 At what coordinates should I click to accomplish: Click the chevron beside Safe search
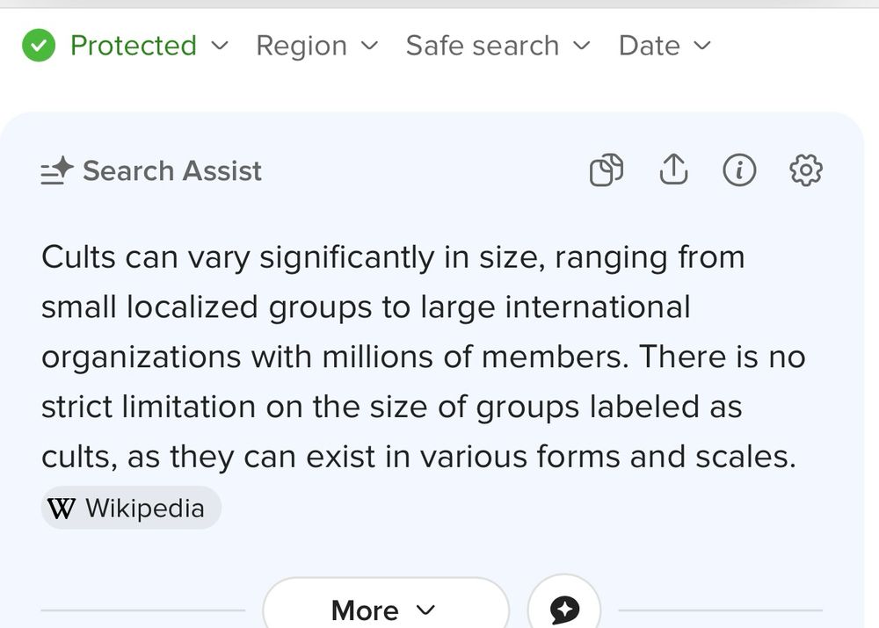(x=581, y=46)
